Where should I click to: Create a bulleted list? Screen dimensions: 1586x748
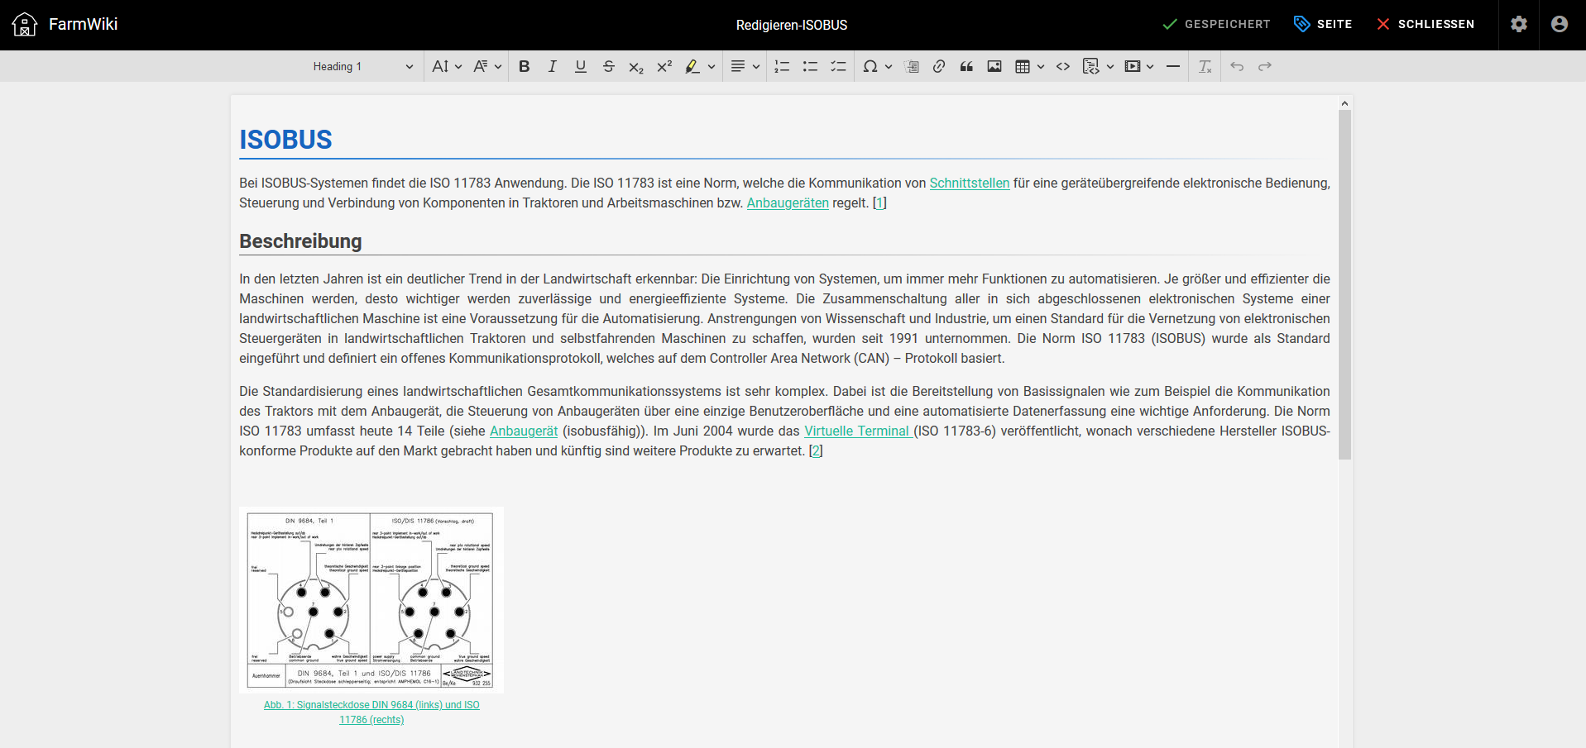[810, 67]
